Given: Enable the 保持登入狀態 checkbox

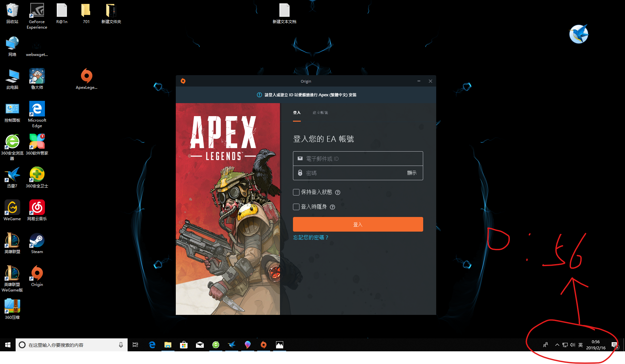Looking at the screenshot, I should 296,192.
